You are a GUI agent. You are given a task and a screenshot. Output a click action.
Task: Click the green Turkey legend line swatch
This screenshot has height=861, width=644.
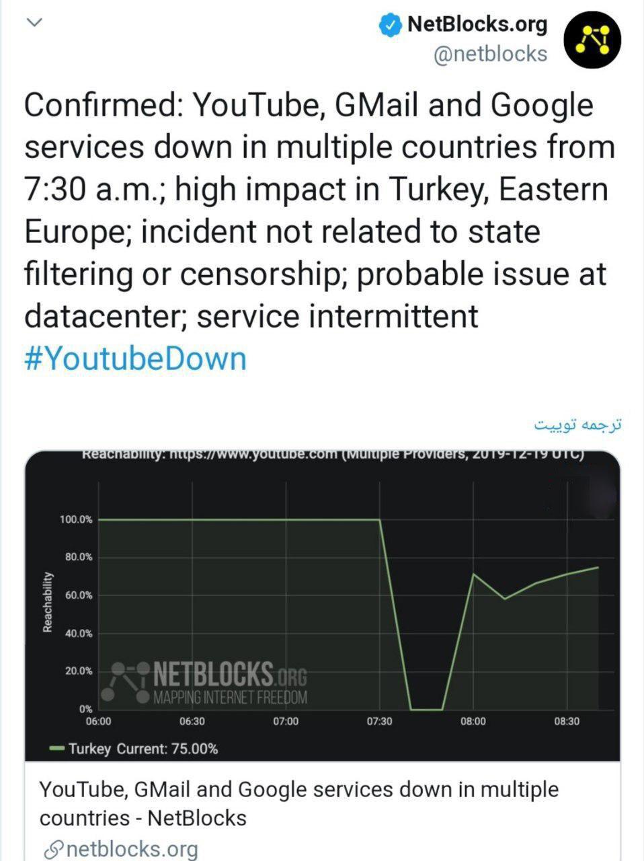tap(57, 749)
